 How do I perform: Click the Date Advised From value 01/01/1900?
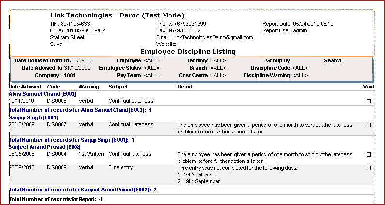(77, 61)
